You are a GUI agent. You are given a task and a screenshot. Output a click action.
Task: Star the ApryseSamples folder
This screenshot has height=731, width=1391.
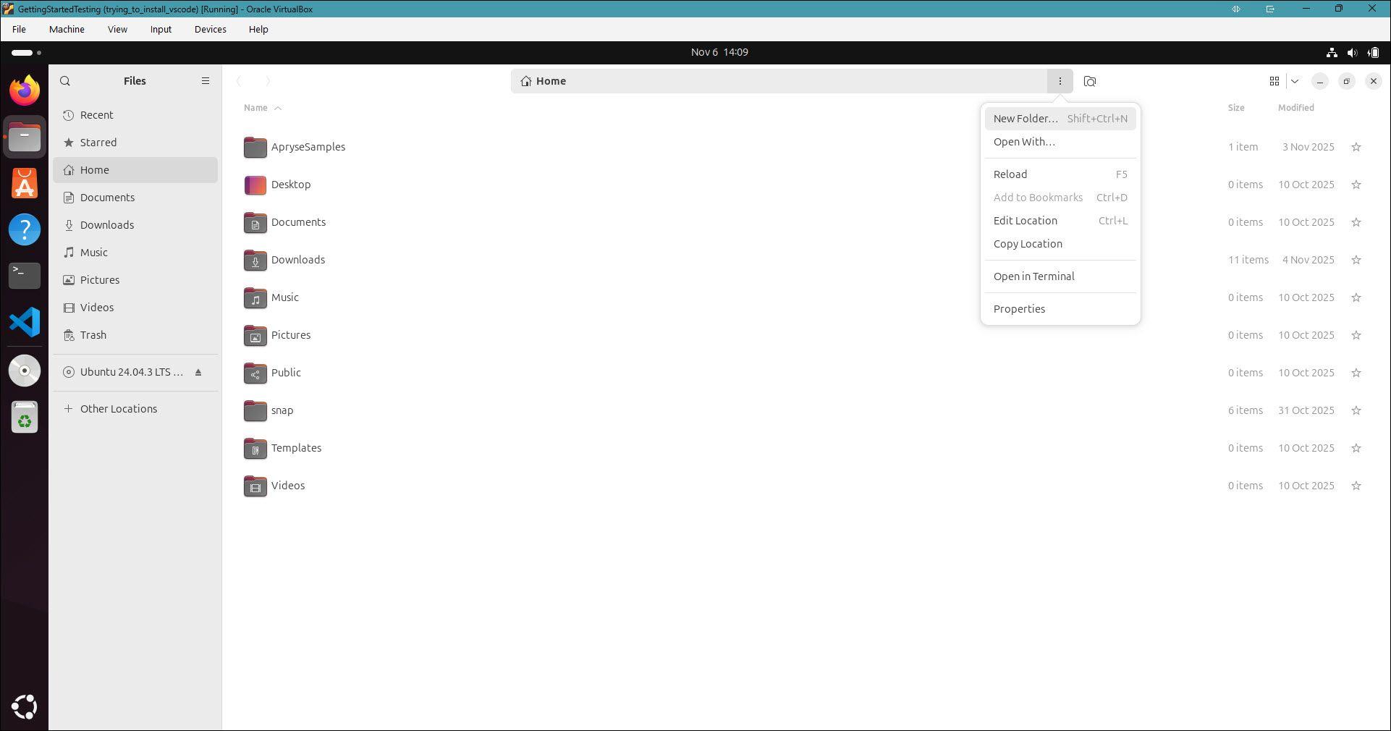tap(1356, 147)
